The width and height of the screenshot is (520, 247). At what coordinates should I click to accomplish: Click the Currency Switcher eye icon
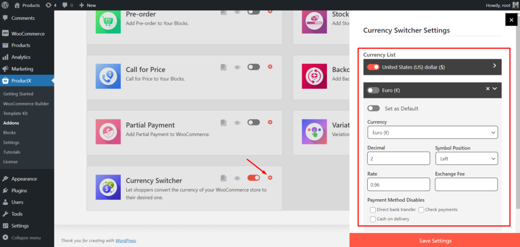click(x=237, y=179)
